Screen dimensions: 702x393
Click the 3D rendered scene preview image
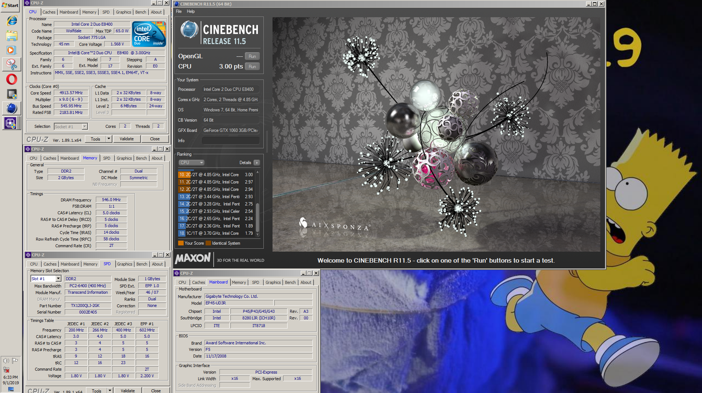[436, 134]
